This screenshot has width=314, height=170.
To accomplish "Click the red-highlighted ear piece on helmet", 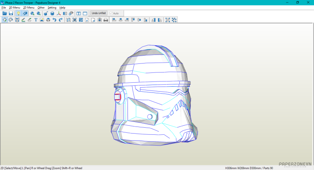I will (117, 97).
